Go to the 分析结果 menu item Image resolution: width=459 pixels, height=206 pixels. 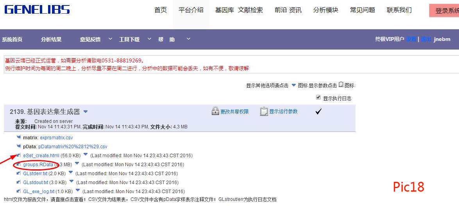pyautogui.click(x=51, y=39)
